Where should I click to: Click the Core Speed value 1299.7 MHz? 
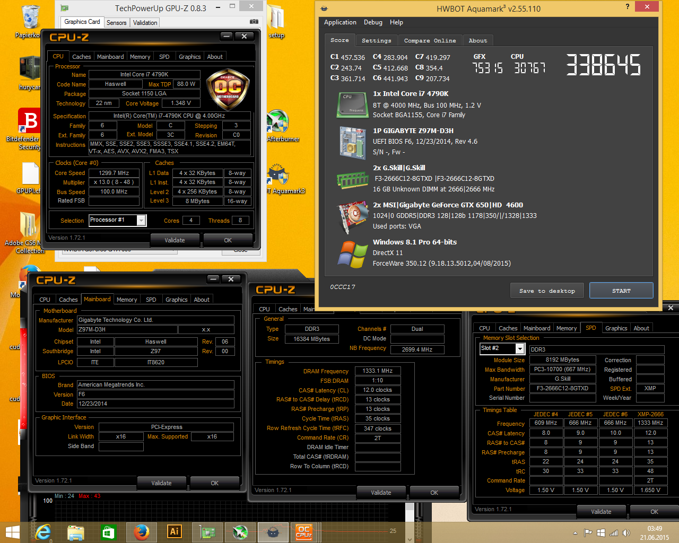114,173
